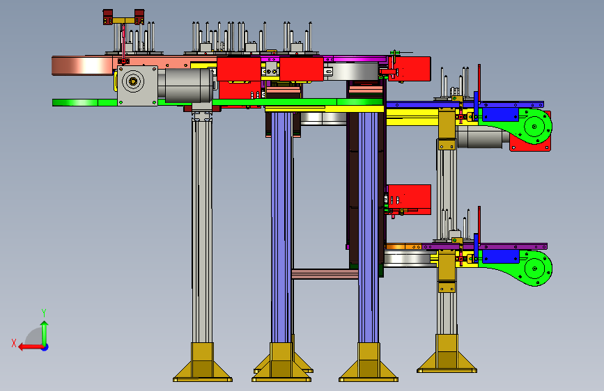This screenshot has height=391, width=604.
Task: Select the upper blue block on the right conveyor
Action: click(x=500, y=115)
